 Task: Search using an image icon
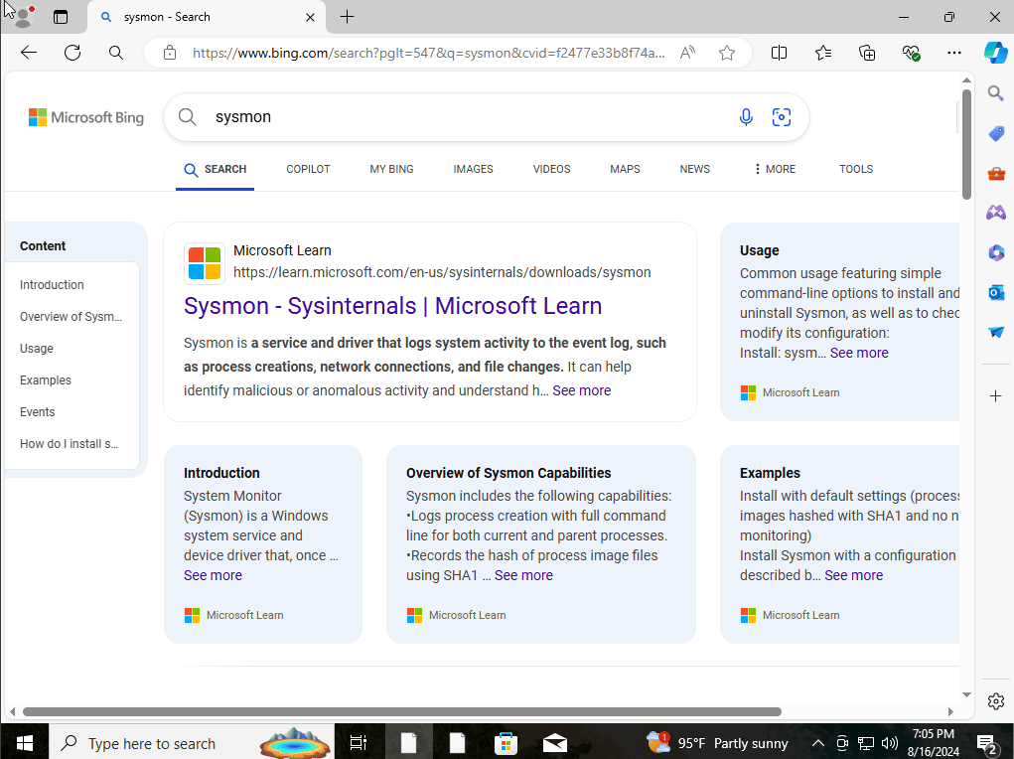[x=782, y=117]
